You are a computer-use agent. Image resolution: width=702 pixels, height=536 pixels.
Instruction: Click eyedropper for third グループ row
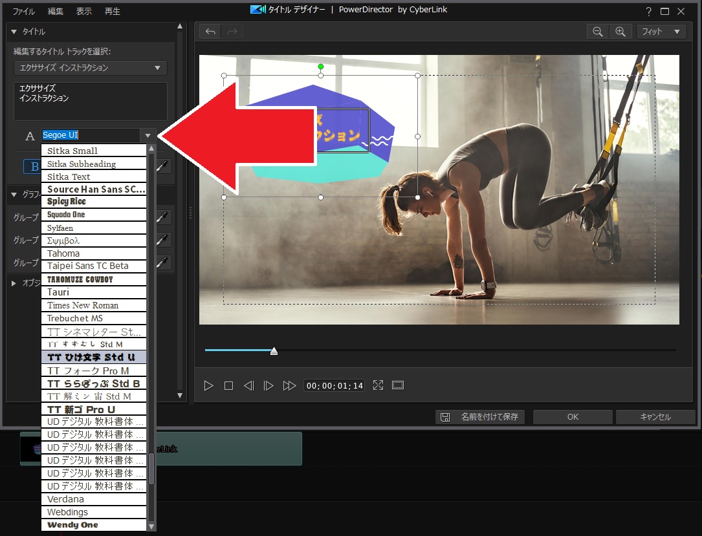coord(162,262)
